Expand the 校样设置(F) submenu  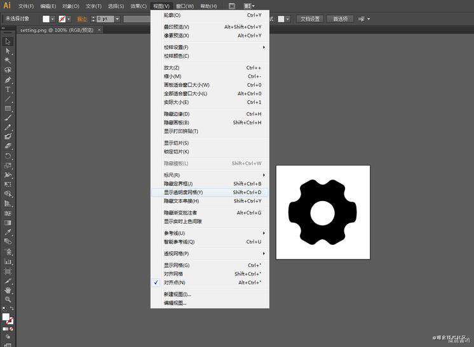click(210, 48)
